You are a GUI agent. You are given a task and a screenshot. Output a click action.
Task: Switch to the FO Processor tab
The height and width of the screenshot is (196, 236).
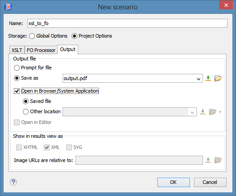click(x=41, y=50)
